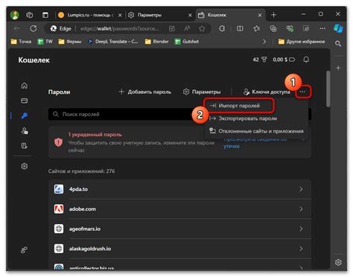353x277 pixels.
Task: Select the passwords key icon in sidebar
Action: pos(25,115)
